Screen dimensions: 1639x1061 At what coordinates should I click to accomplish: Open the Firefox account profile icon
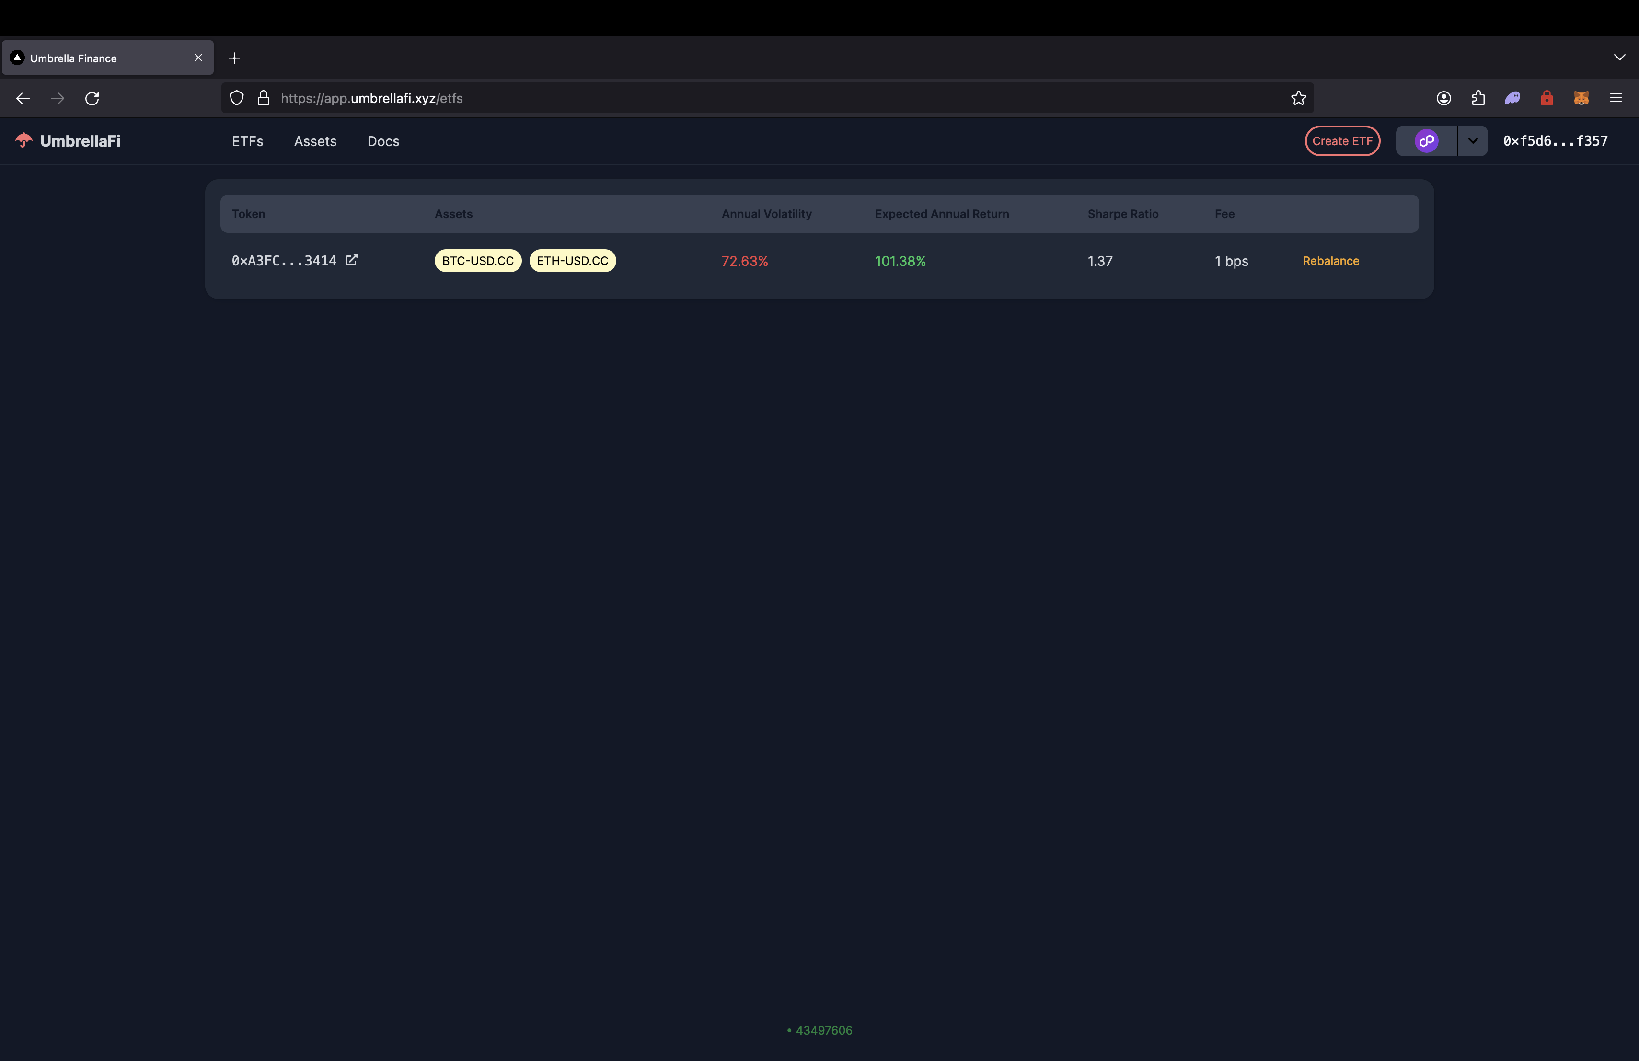tap(1444, 98)
